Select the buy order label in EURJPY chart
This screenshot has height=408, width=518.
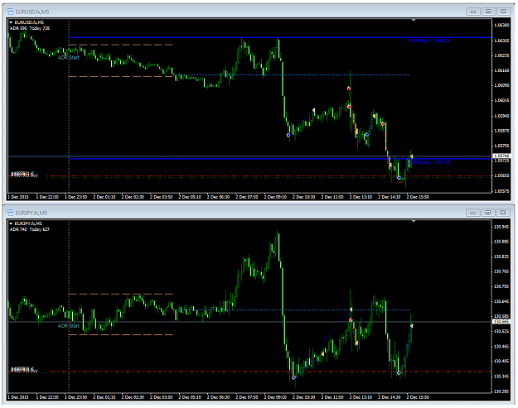coord(24,370)
